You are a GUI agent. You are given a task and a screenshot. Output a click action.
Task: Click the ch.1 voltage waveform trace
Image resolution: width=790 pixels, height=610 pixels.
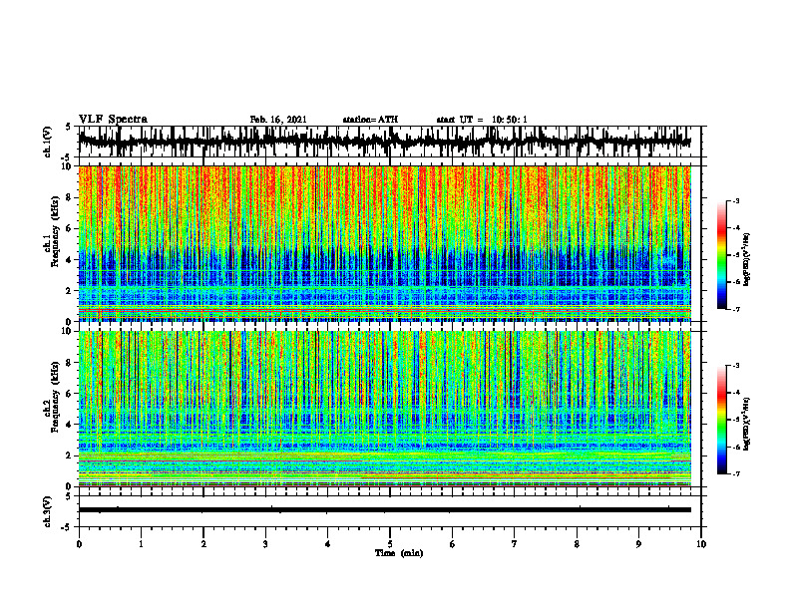[384, 141]
